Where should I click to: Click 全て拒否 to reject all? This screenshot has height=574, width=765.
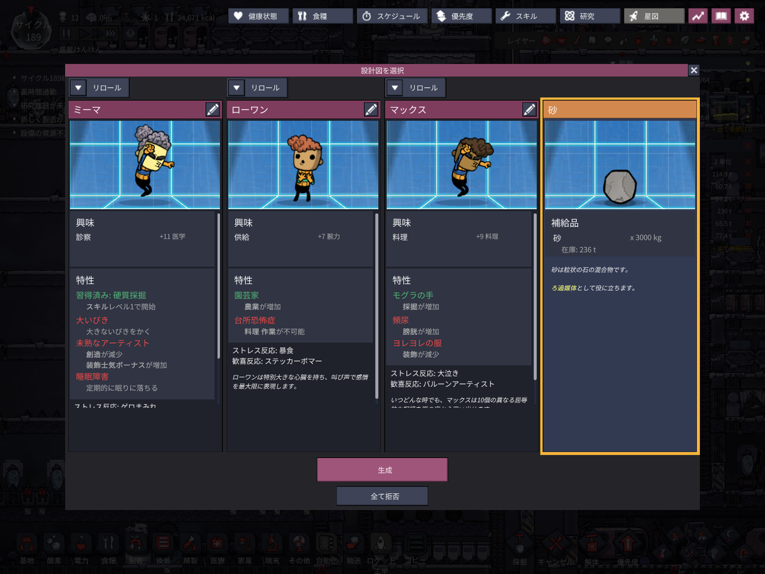pyautogui.click(x=382, y=496)
